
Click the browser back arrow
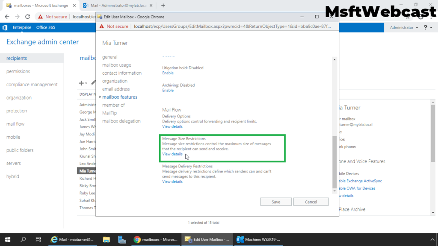(x=7, y=17)
